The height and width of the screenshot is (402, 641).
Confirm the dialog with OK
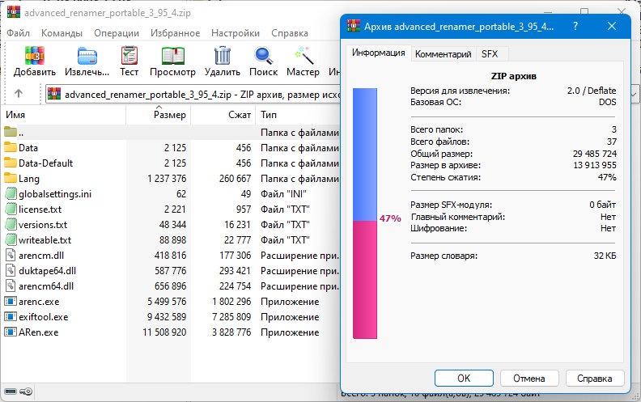(464, 379)
